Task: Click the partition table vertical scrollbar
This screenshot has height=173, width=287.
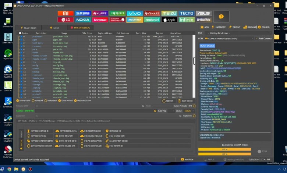Action: [194, 61]
